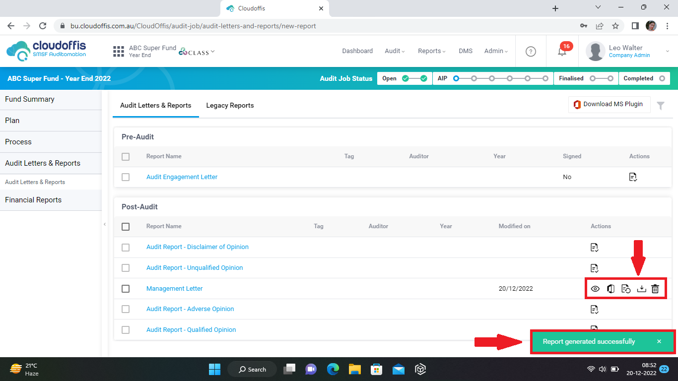Screen dimensions: 678x381
Task: Check the Audit Engagement Letter checkbox
Action: [x=126, y=177]
